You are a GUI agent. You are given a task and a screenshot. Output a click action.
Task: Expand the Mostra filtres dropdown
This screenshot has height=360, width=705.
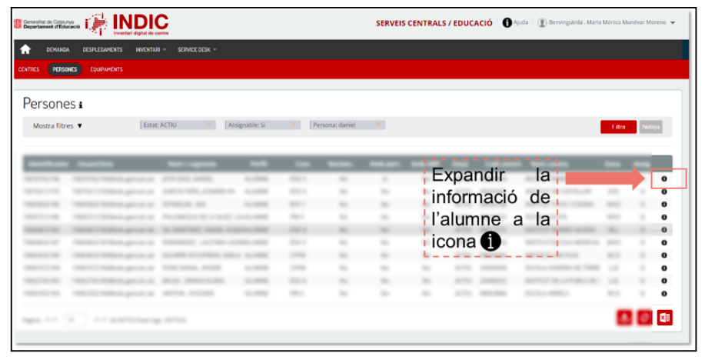pos(58,126)
